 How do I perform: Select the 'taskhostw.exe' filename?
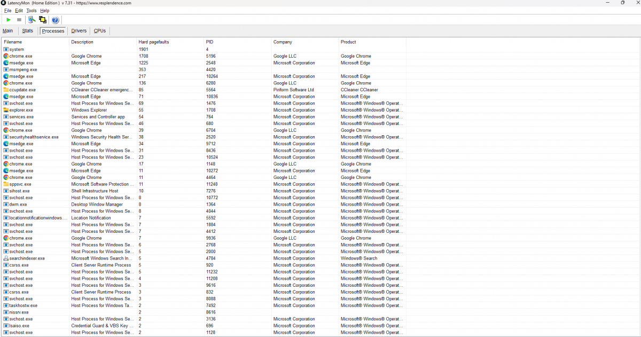click(x=24, y=305)
